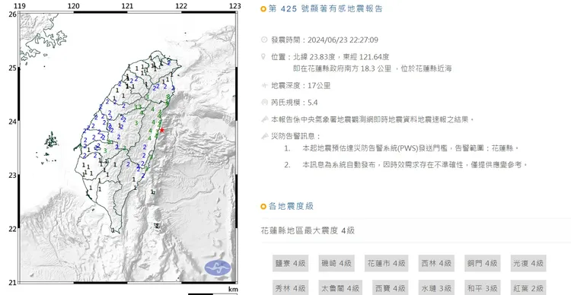Select the 銅門 4級 station tag
Screen dimensions: 571x295
(482, 263)
